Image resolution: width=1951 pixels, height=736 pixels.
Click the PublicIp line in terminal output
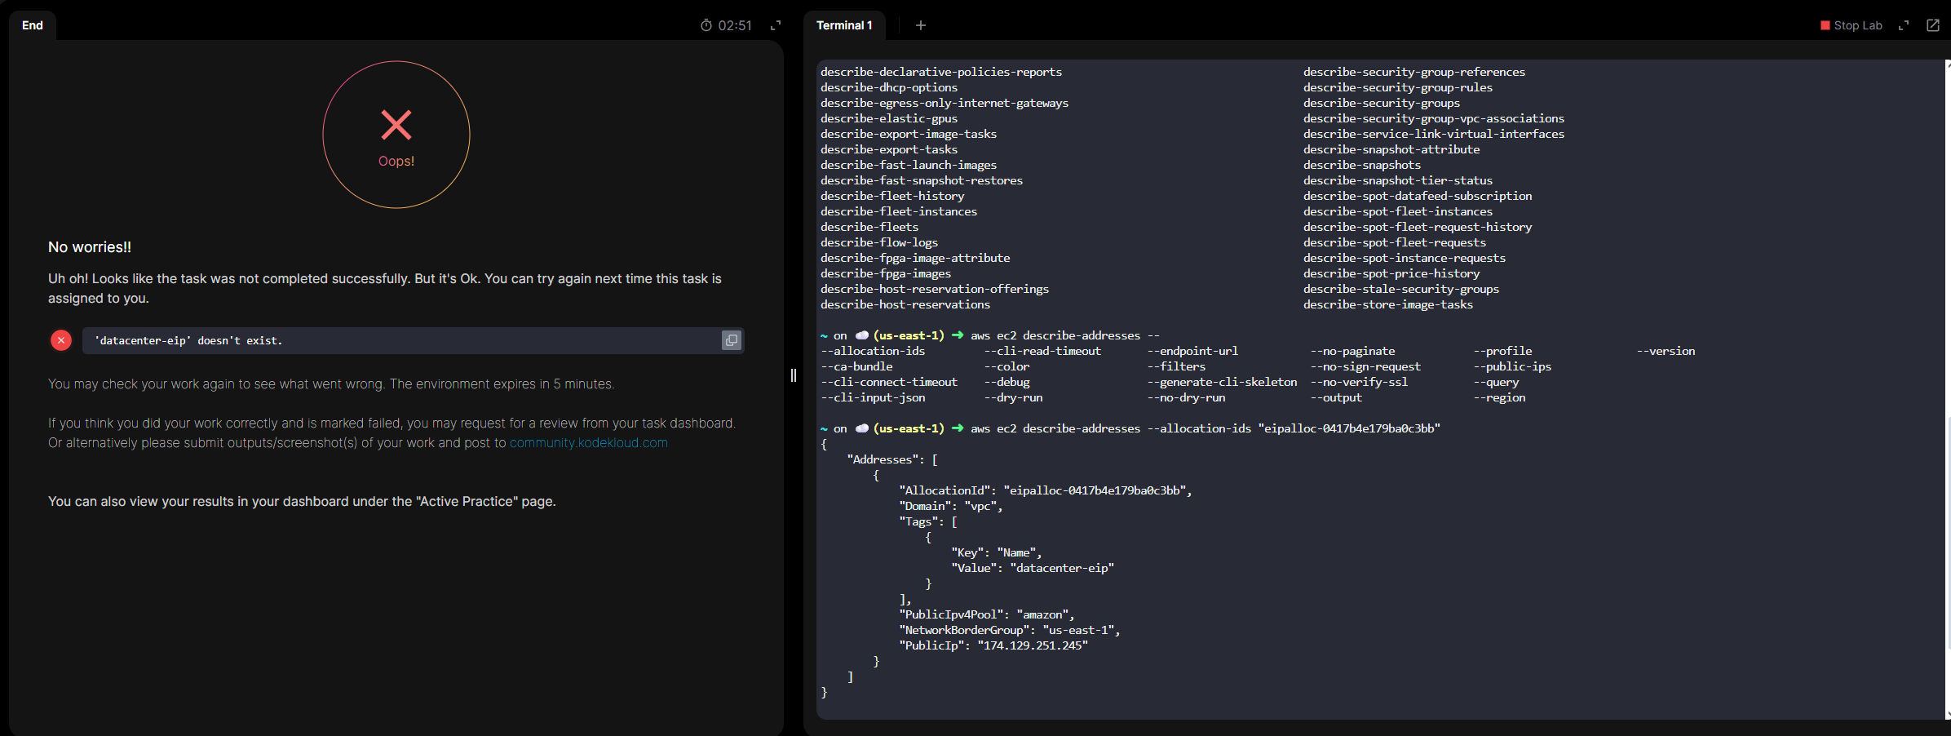click(x=993, y=645)
